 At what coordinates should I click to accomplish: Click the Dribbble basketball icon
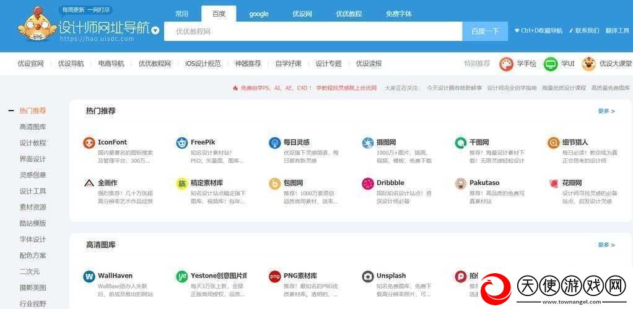[x=368, y=184]
